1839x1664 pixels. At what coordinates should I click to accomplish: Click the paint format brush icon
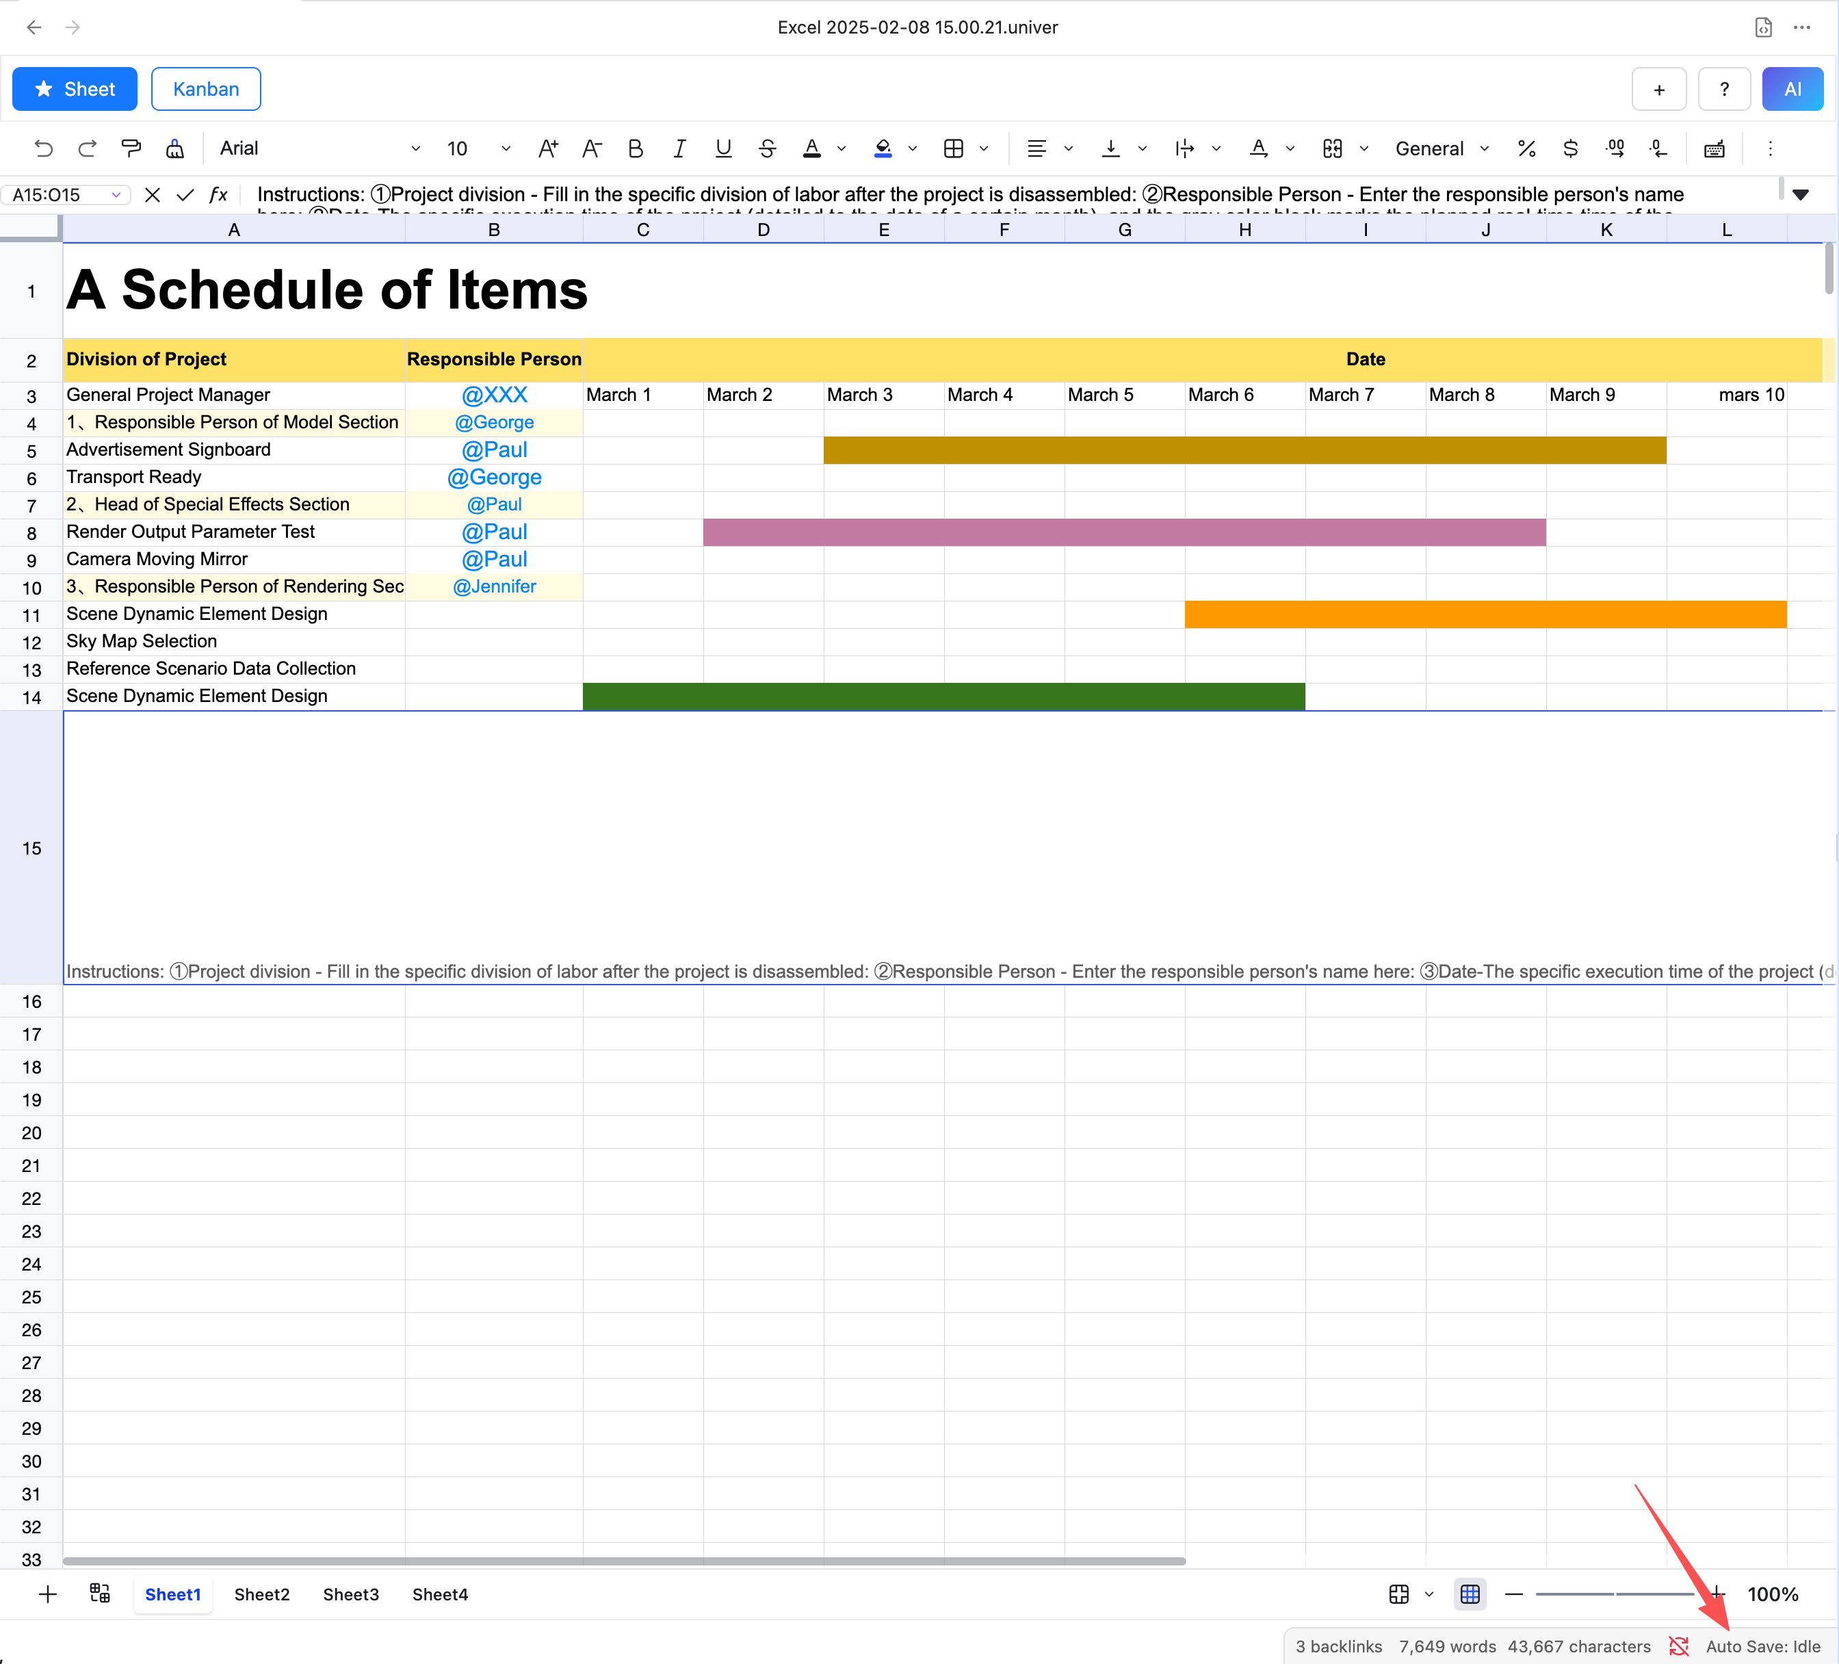coord(131,148)
